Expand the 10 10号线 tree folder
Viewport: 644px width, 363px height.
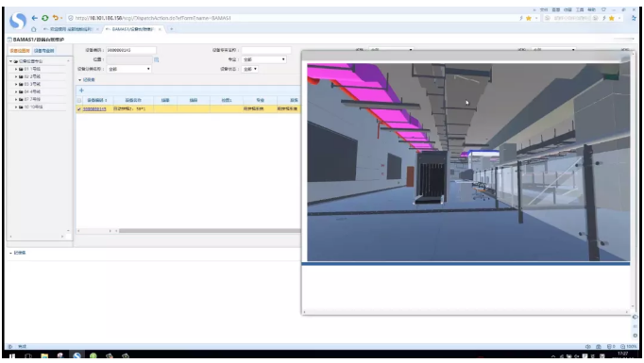click(16, 107)
